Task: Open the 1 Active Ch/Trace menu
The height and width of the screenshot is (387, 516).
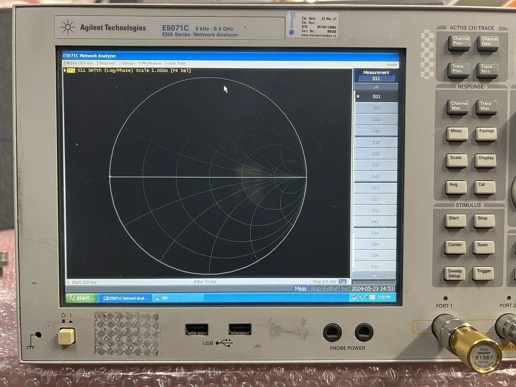Action: click(78, 63)
